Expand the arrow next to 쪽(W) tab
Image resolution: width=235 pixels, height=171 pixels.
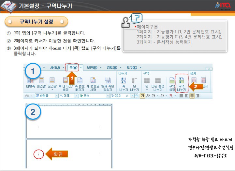coord(81,67)
